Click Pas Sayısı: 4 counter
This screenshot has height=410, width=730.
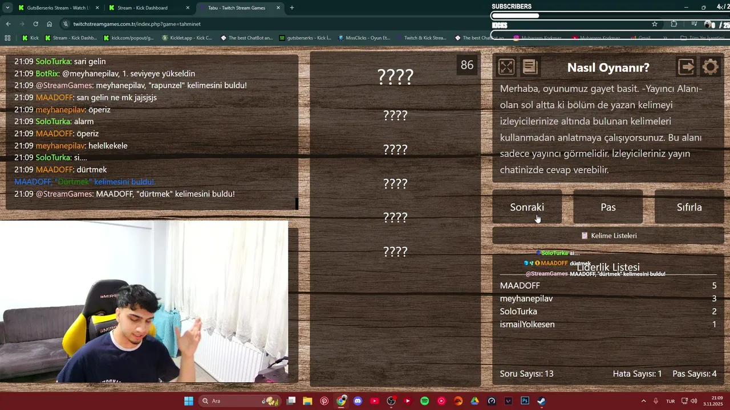(695, 374)
